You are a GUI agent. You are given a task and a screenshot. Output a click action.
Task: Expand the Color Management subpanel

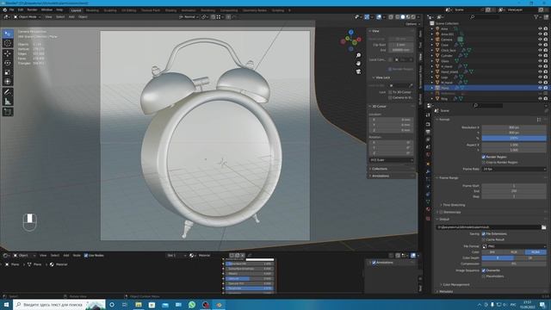pos(455,285)
